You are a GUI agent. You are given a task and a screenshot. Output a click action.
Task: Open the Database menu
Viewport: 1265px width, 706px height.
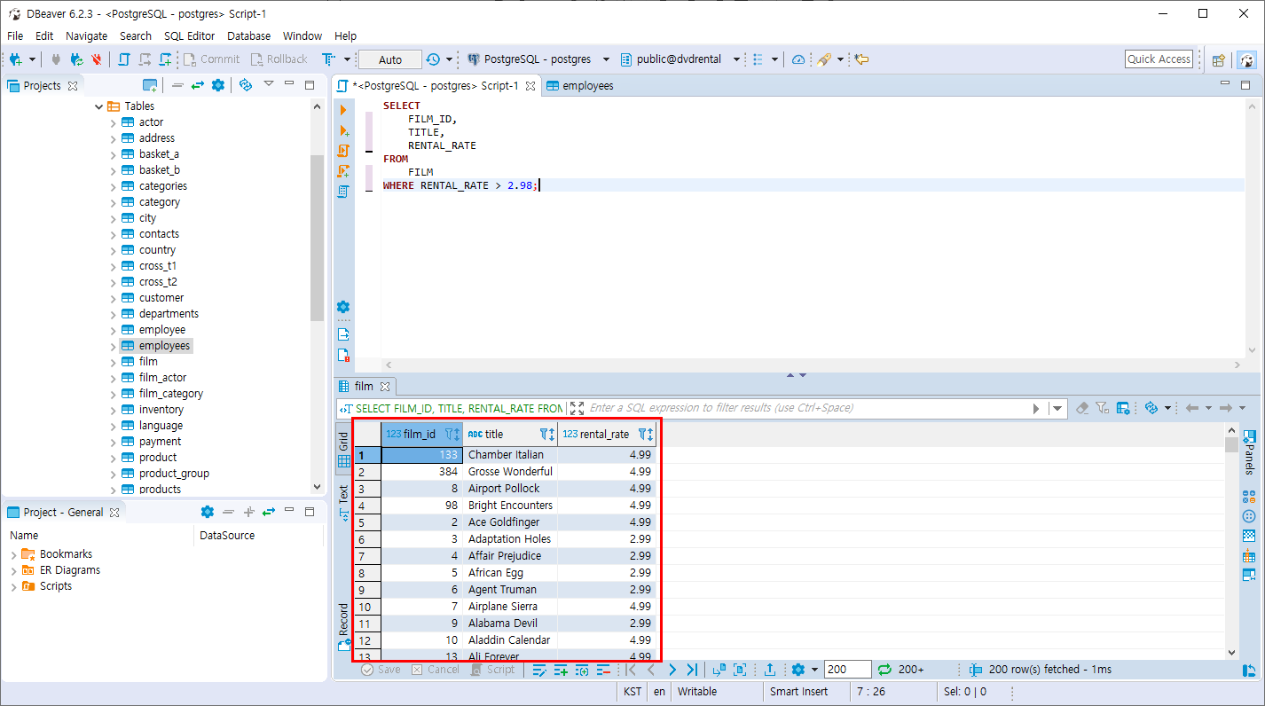[248, 35]
